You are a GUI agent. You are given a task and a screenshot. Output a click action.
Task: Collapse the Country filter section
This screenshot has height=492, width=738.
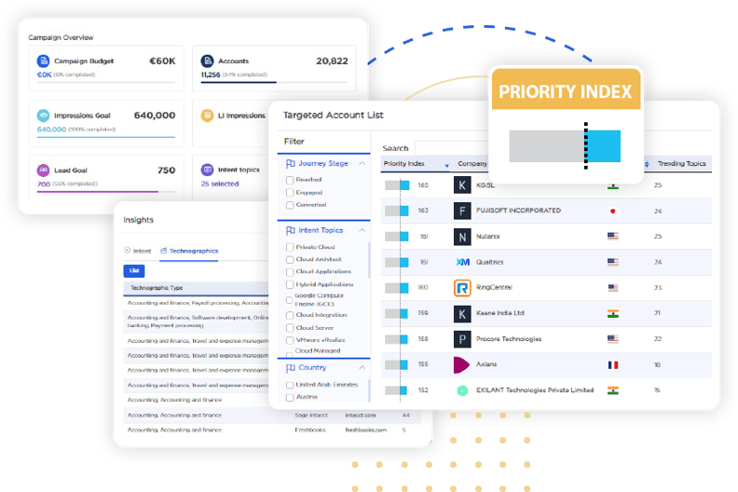(362, 368)
